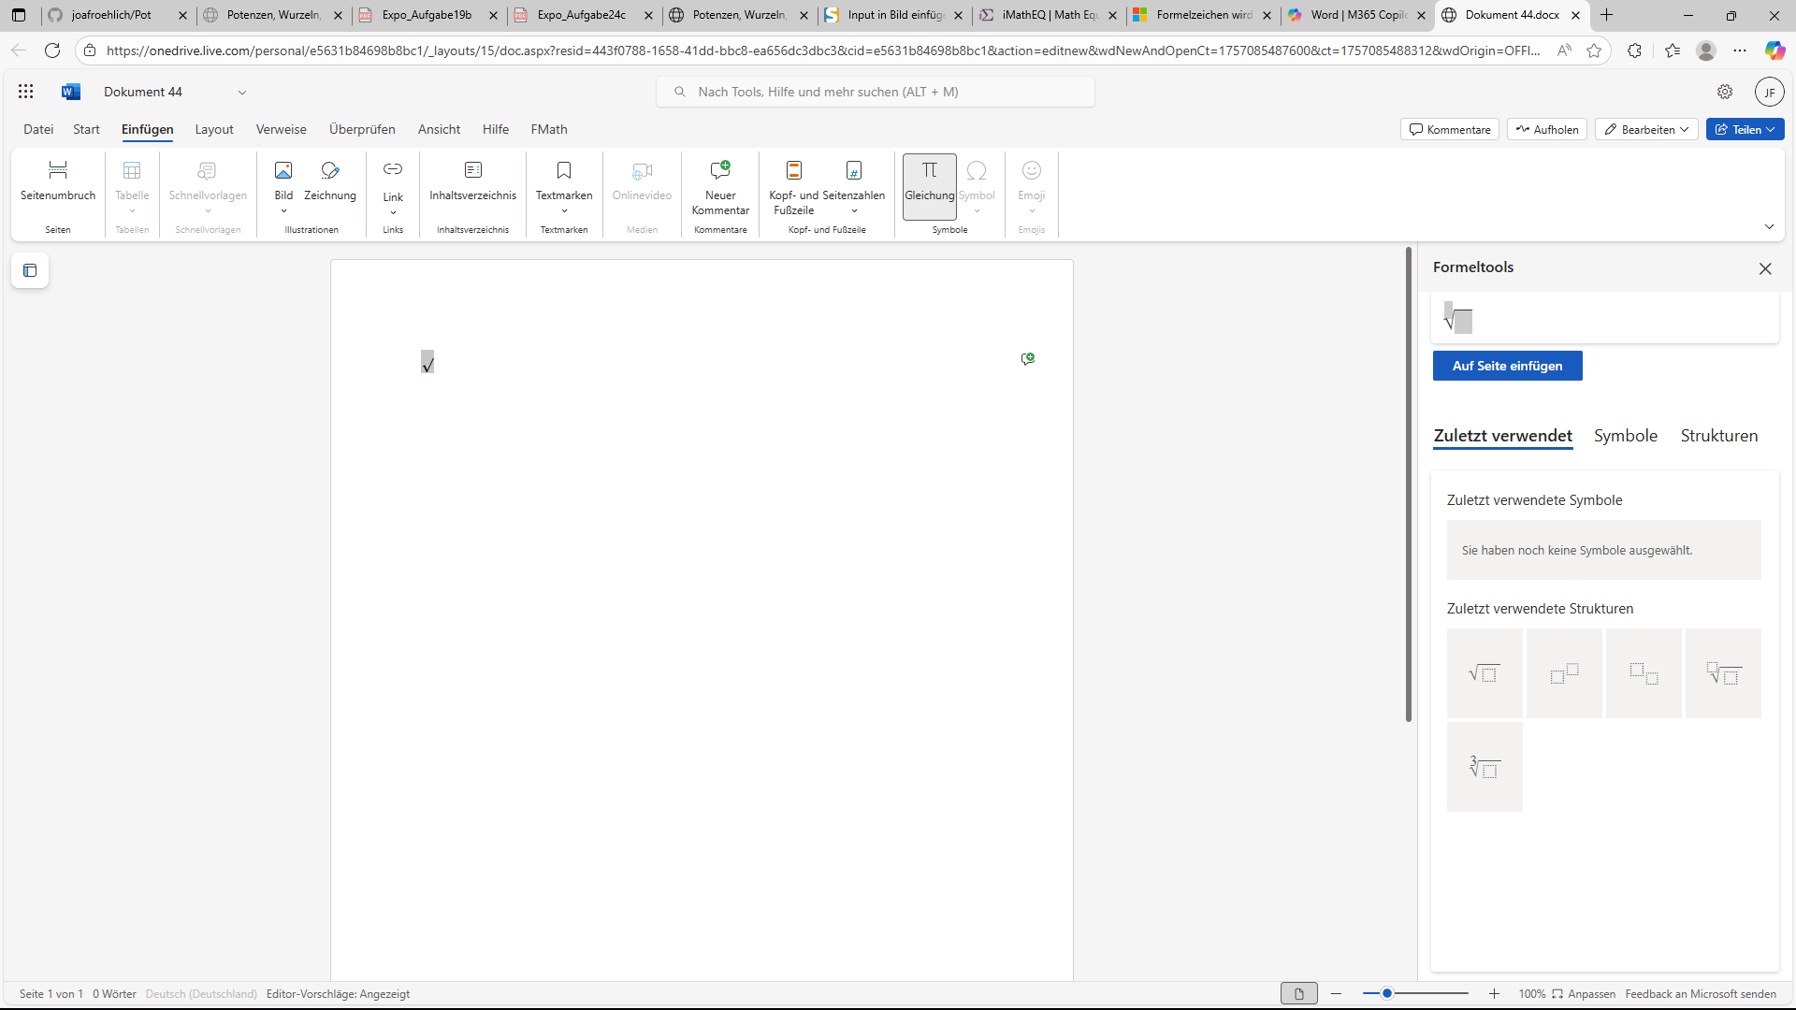The image size is (1796, 1010).
Task: Expand the ribbon options chevron
Action: point(1769,227)
